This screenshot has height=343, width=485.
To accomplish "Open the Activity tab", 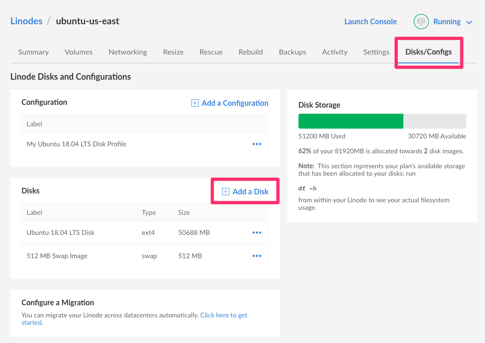I will pyautogui.click(x=334, y=52).
